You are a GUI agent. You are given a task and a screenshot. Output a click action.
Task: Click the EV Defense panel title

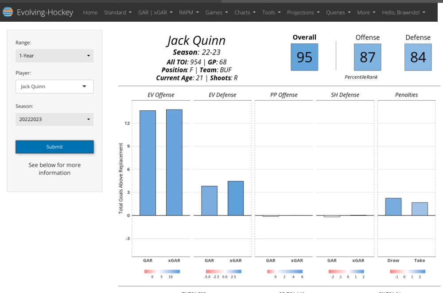222,95
